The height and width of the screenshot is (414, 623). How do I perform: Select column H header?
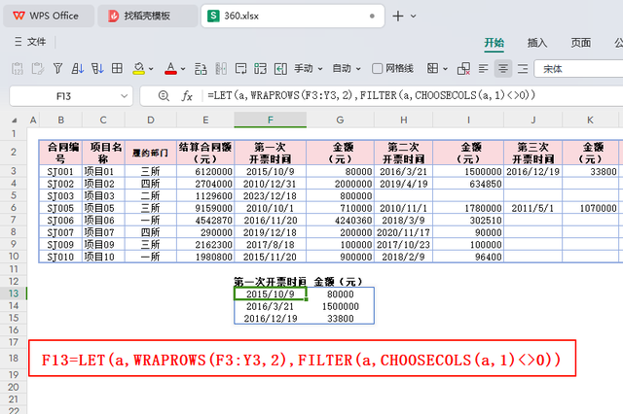click(x=403, y=120)
